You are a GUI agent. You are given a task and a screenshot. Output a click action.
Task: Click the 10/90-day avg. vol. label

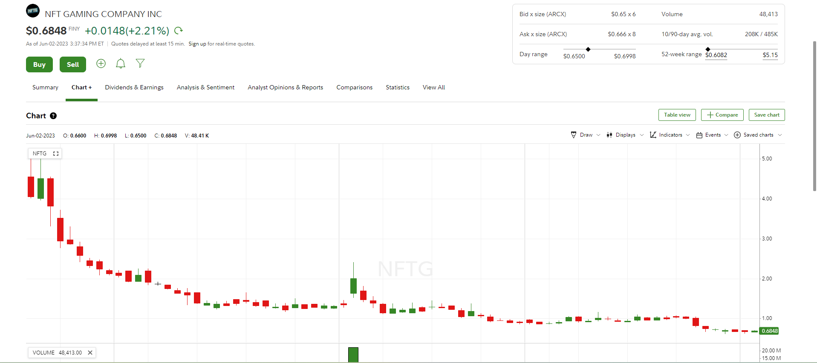coord(687,34)
